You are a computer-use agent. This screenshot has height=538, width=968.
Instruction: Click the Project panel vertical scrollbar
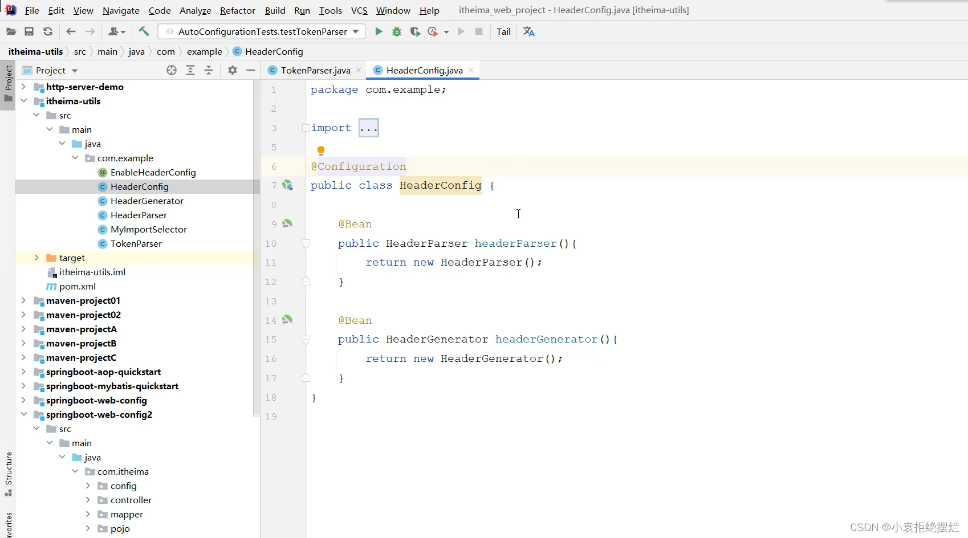pyautogui.click(x=256, y=249)
